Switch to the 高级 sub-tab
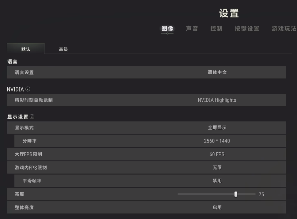 [x=63, y=49]
